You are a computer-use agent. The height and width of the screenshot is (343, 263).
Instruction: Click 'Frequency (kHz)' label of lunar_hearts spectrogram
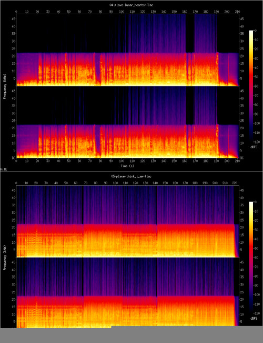(x=4, y=87)
